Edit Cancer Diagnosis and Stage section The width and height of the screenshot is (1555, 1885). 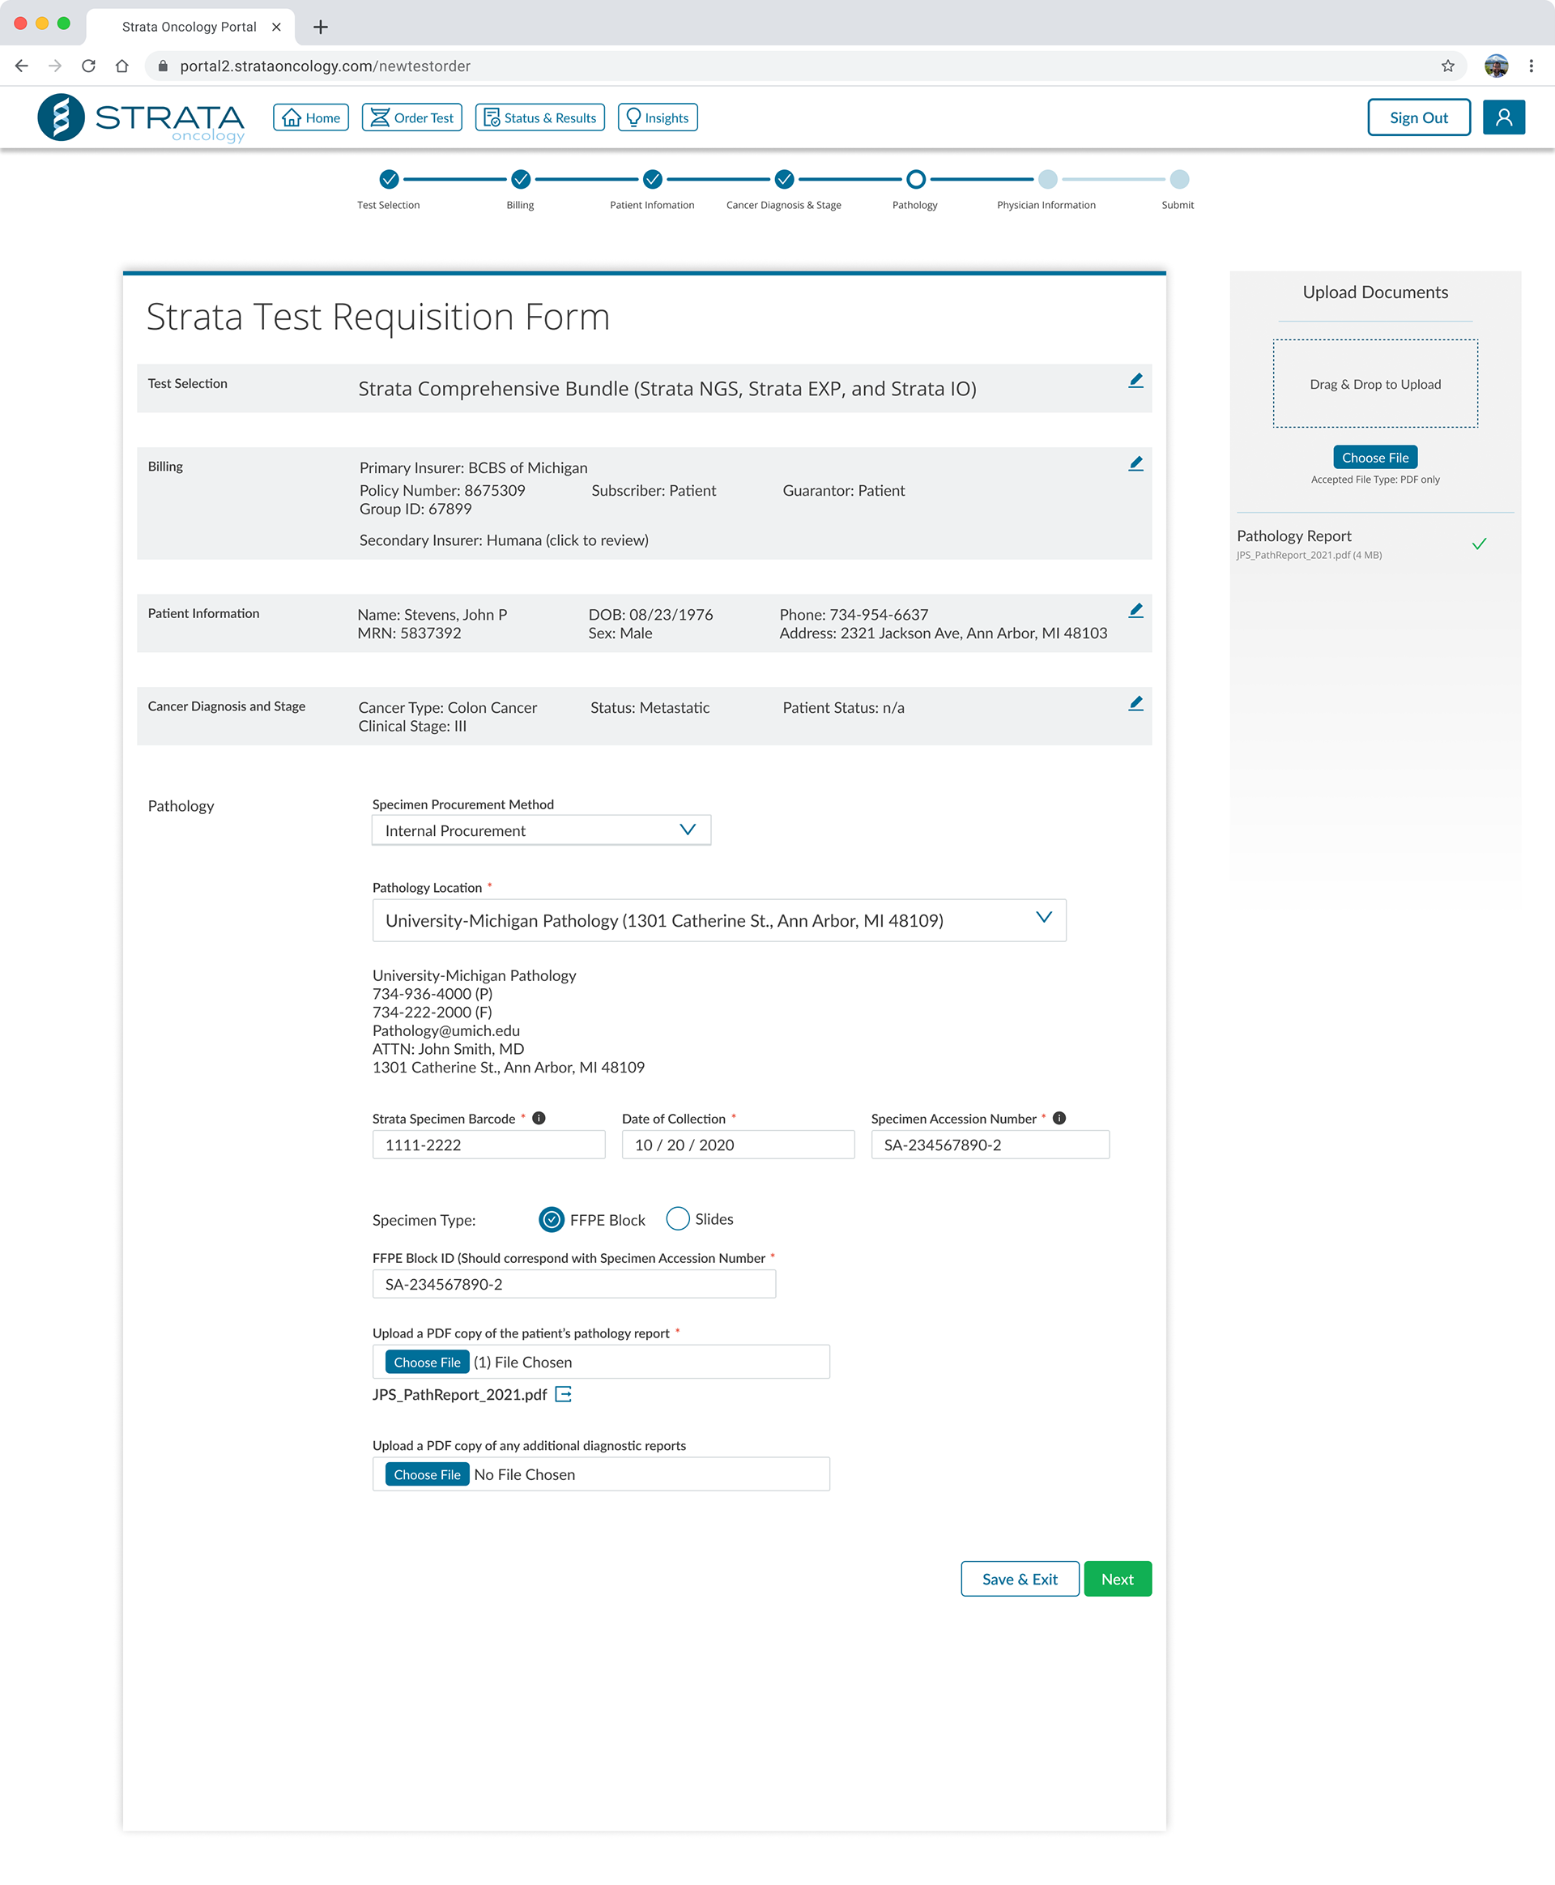pyautogui.click(x=1135, y=704)
